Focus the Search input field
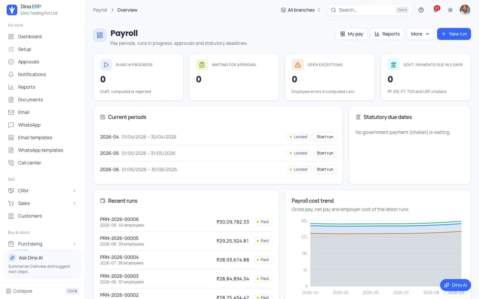The height and width of the screenshot is (299, 479). (x=370, y=10)
